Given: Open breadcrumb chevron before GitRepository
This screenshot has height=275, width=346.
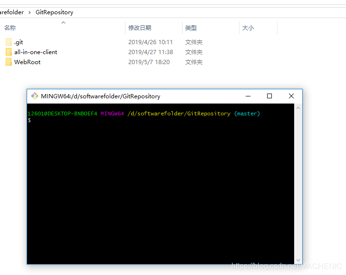Looking at the screenshot, I should click(29, 12).
